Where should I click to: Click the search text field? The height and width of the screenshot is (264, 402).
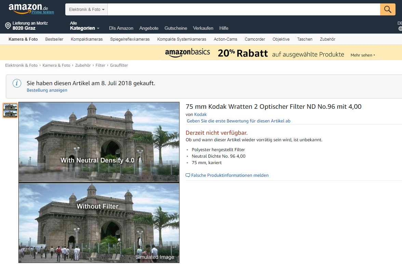[243, 10]
